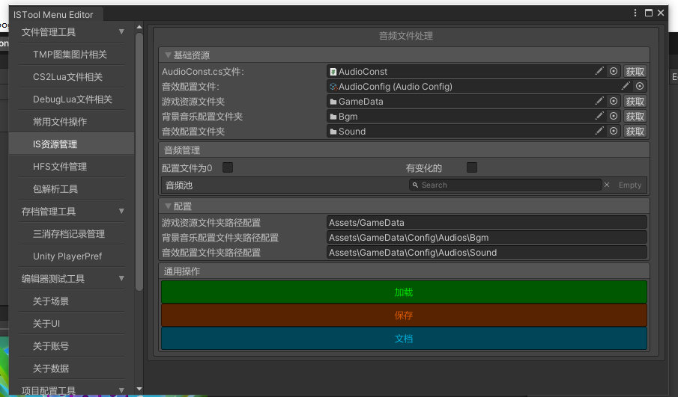Click the 通用操作 section header
The width and height of the screenshot is (678, 397).
coord(404,271)
